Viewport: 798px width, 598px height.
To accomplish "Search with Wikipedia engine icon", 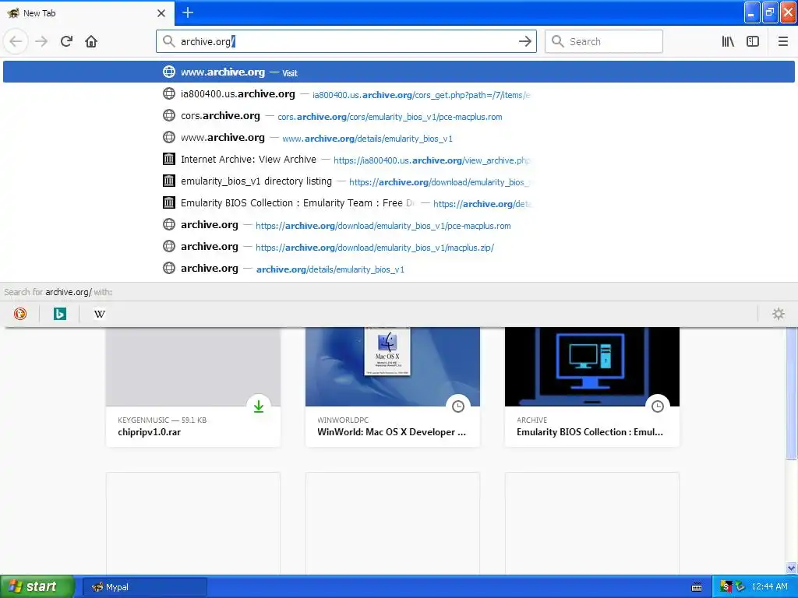I will coord(99,314).
